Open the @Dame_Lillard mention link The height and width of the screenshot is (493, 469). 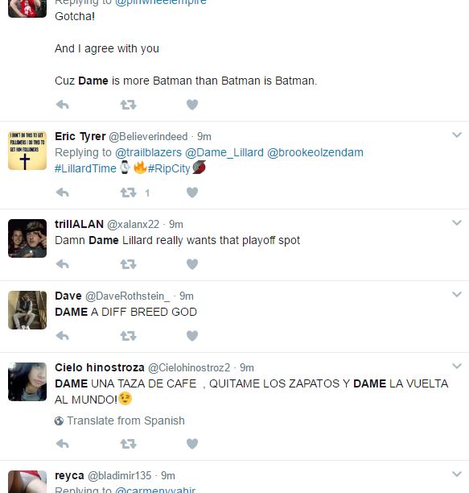224,152
